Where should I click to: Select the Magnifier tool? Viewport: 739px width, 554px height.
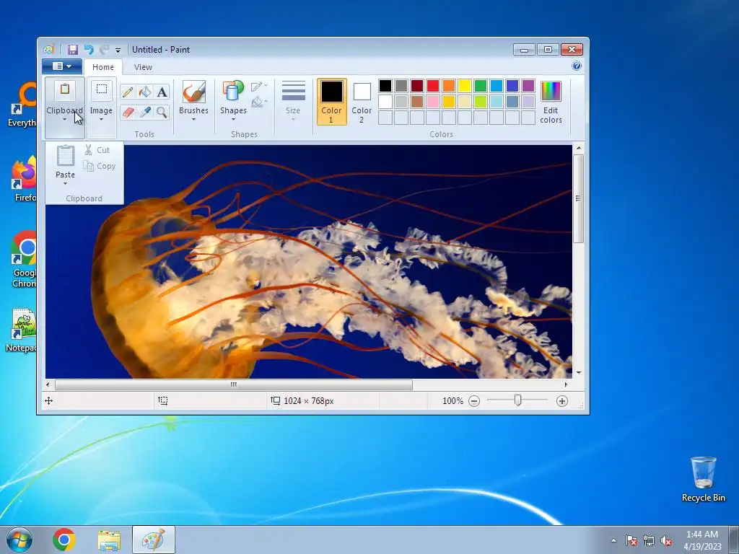(162, 112)
